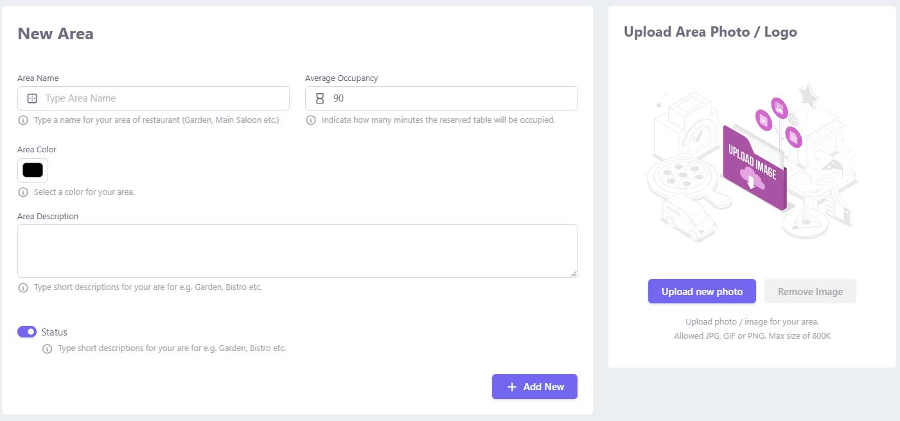This screenshot has height=421, width=900.
Task: Click the purple Upload Image folder illustration
Action: [x=754, y=167]
